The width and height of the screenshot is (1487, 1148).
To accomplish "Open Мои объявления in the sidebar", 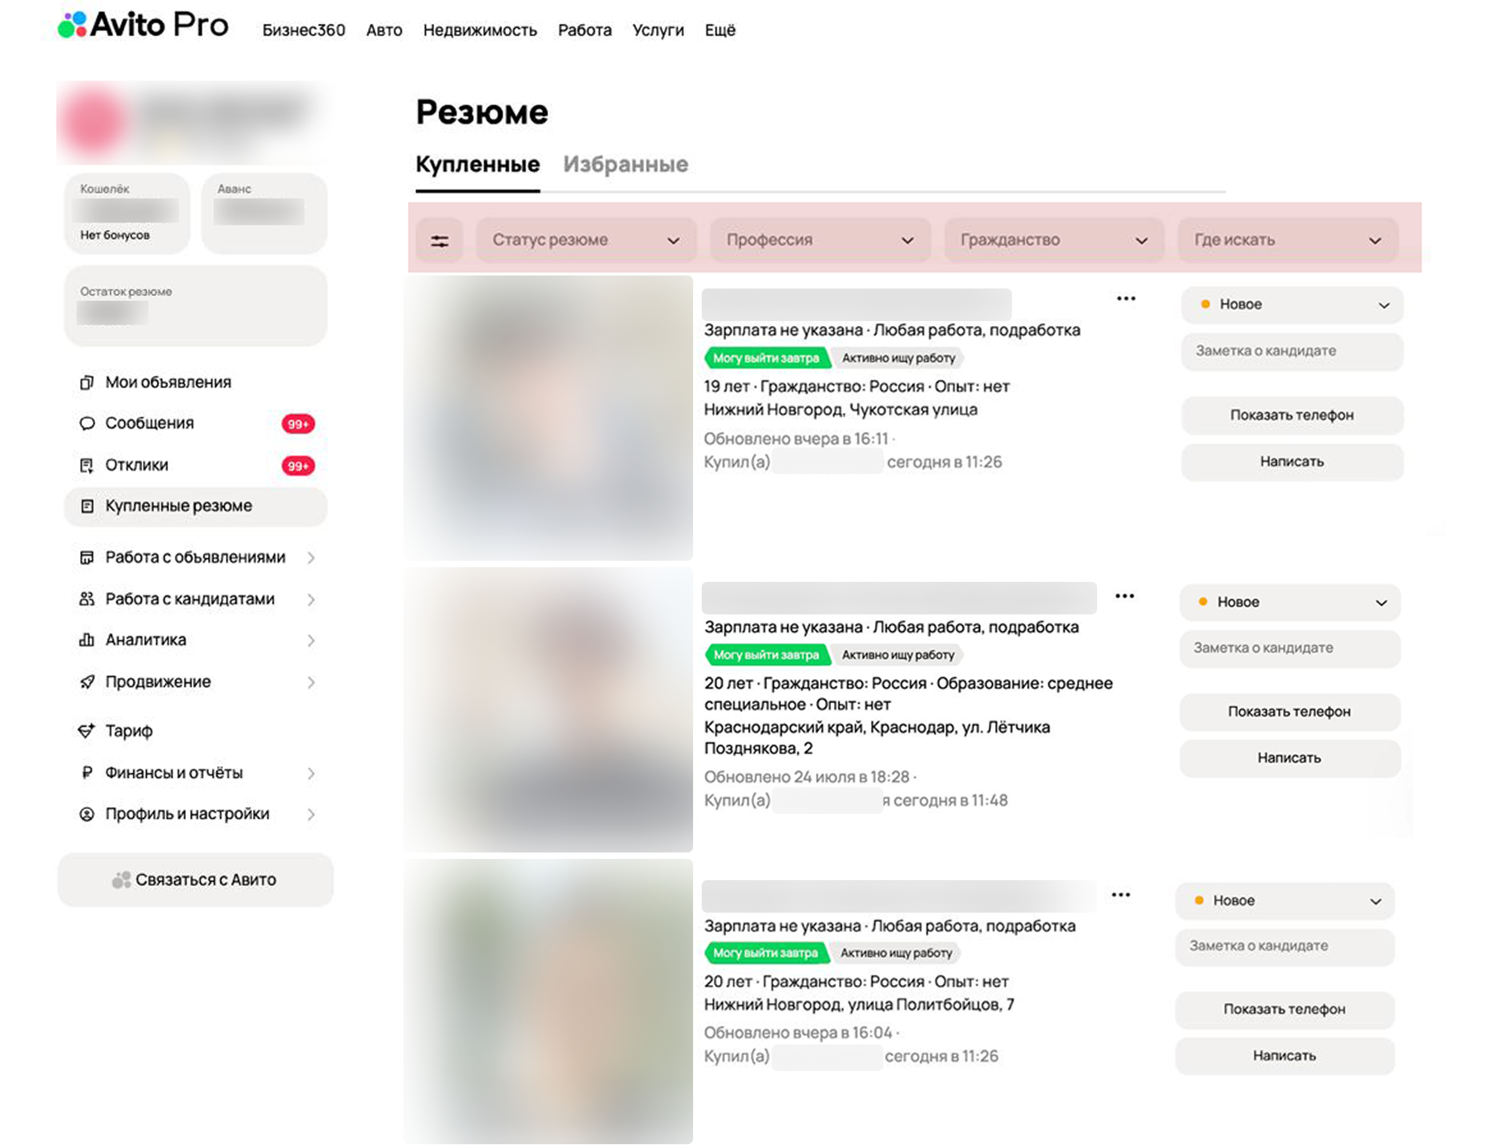I will point(168,383).
